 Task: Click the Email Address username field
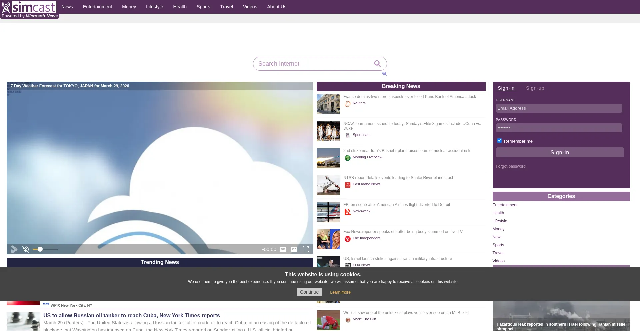pos(559,108)
